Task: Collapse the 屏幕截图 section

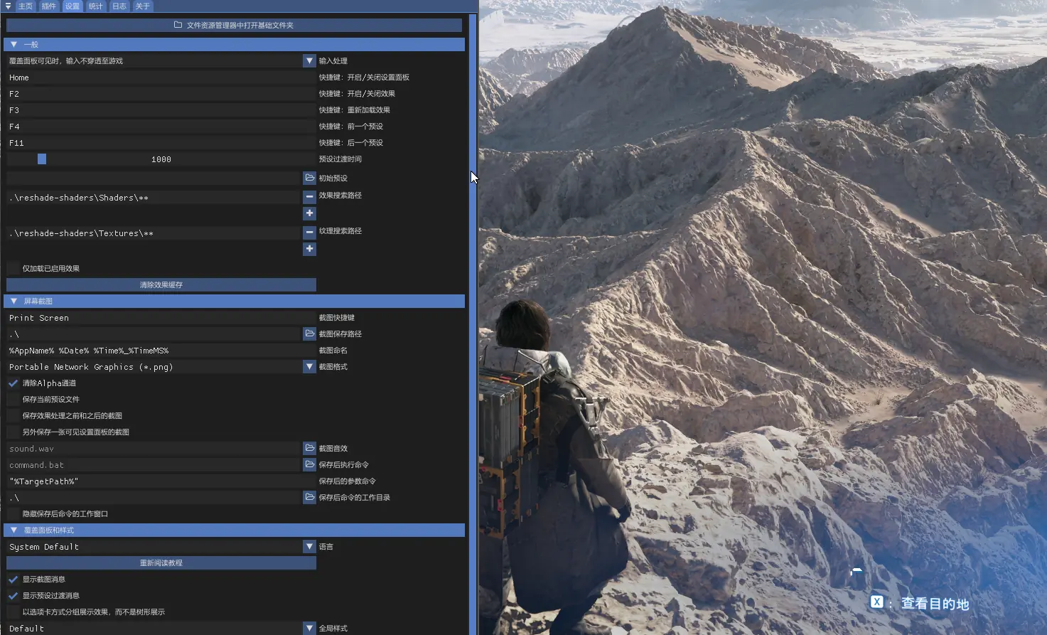Action: point(14,302)
